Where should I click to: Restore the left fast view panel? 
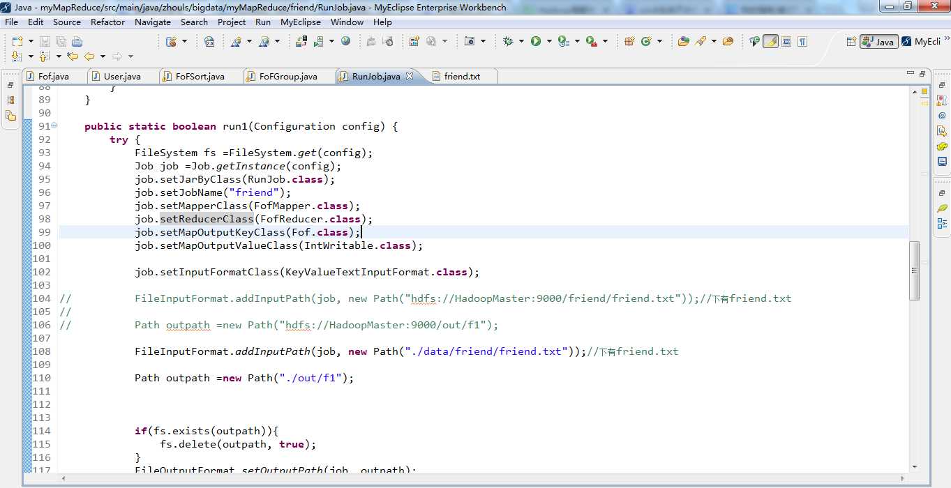10,84
